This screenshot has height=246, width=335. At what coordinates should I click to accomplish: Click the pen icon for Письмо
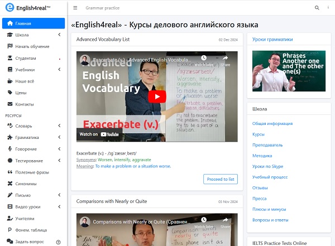tap(10, 195)
